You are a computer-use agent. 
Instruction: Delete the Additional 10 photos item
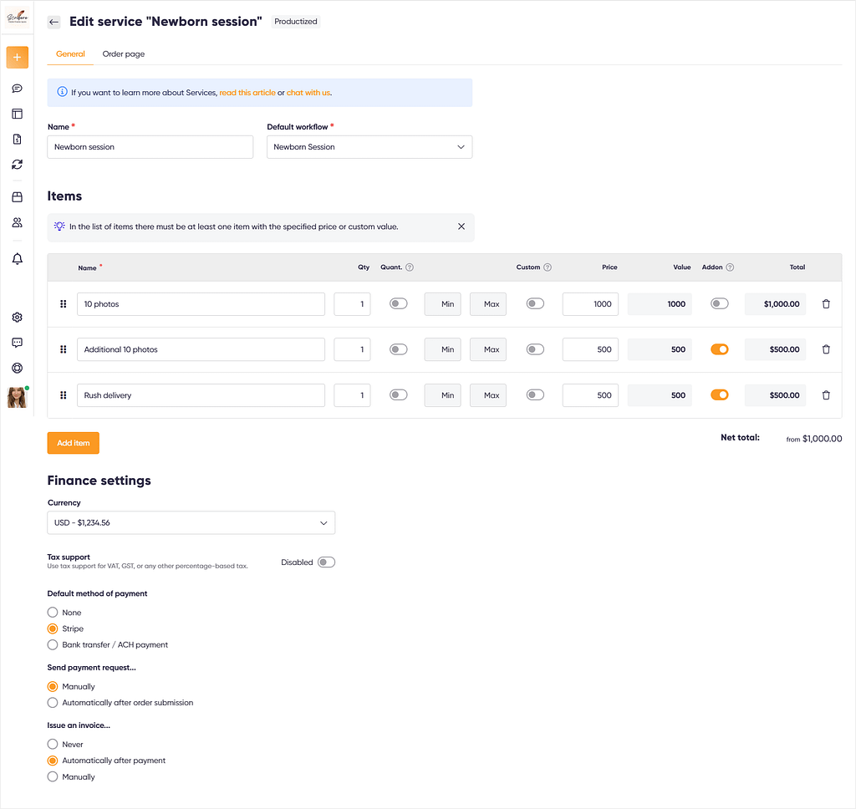826,349
